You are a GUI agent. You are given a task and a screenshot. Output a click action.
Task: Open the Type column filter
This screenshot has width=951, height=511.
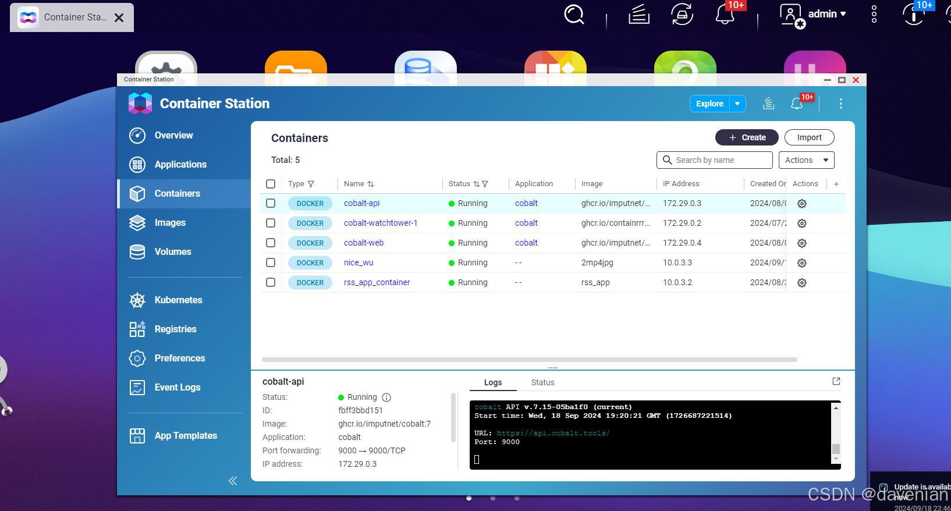pyautogui.click(x=311, y=184)
